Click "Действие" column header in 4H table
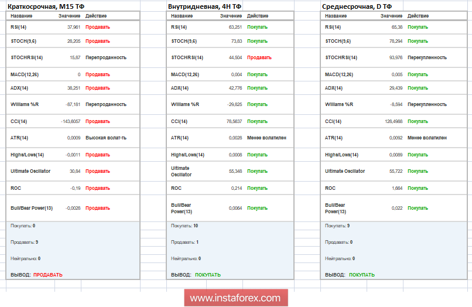Viewport: 472px width, 307px height. [258, 16]
